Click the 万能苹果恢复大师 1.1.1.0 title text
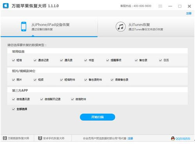This screenshot has width=195, height=144. 35,6
